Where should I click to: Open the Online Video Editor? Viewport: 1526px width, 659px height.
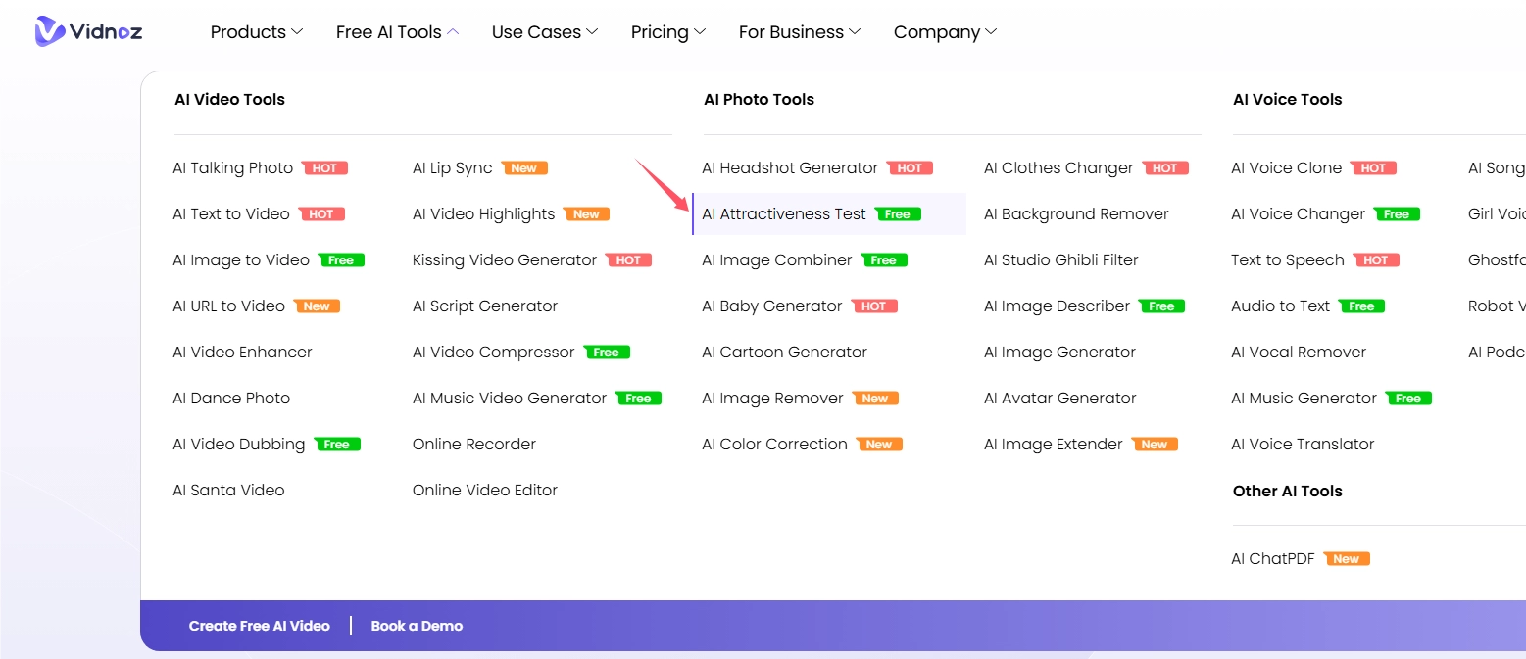[x=484, y=490]
